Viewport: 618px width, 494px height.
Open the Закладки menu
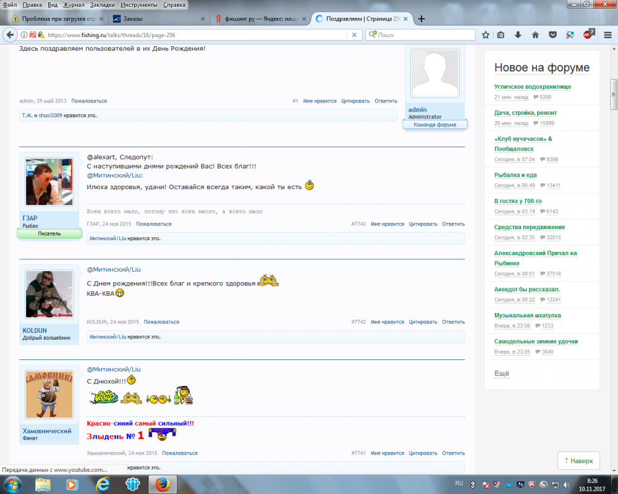(x=101, y=4)
